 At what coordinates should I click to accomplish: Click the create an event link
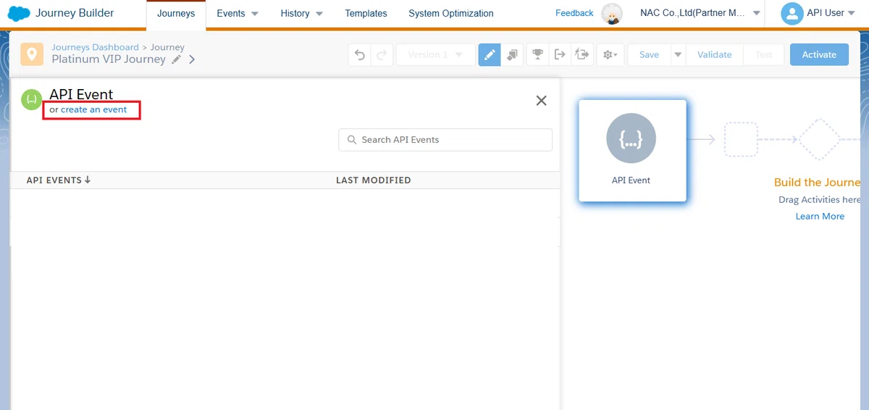[x=94, y=110]
